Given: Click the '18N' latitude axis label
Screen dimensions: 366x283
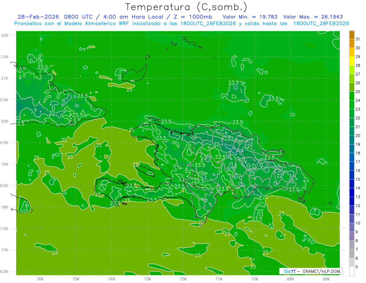Looking at the screenshot, I should click(x=5, y=207).
